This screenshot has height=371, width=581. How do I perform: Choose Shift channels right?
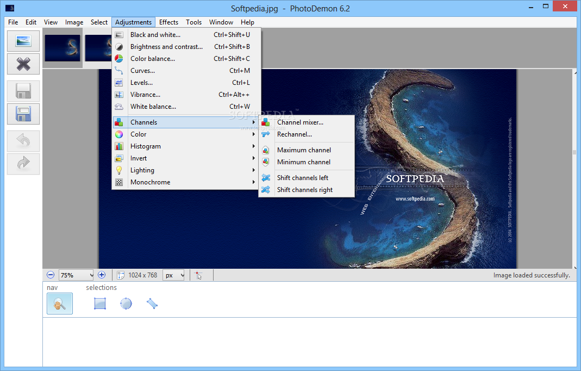307,190
